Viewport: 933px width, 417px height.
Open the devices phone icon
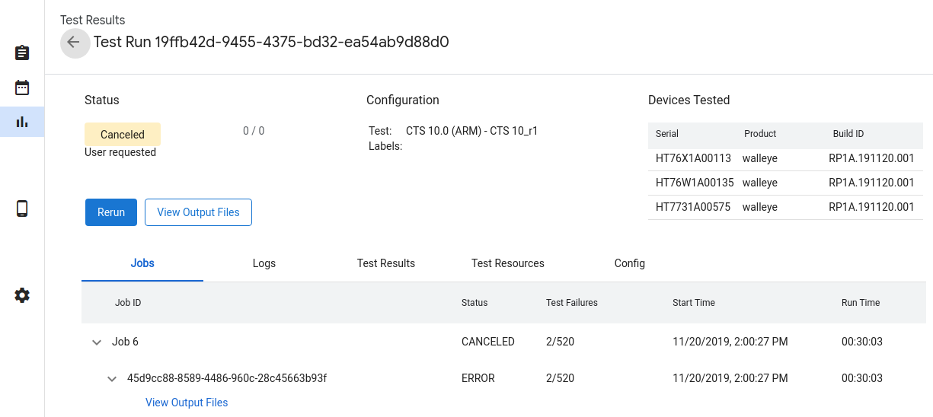22,208
